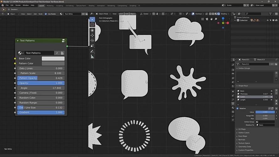Click the Base Color swatch
This screenshot has width=279, height=157.
[53, 59]
